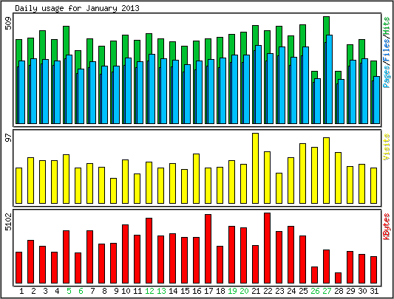Click the yellow Visits legend label
The width and height of the screenshot is (394, 299).
(387, 147)
